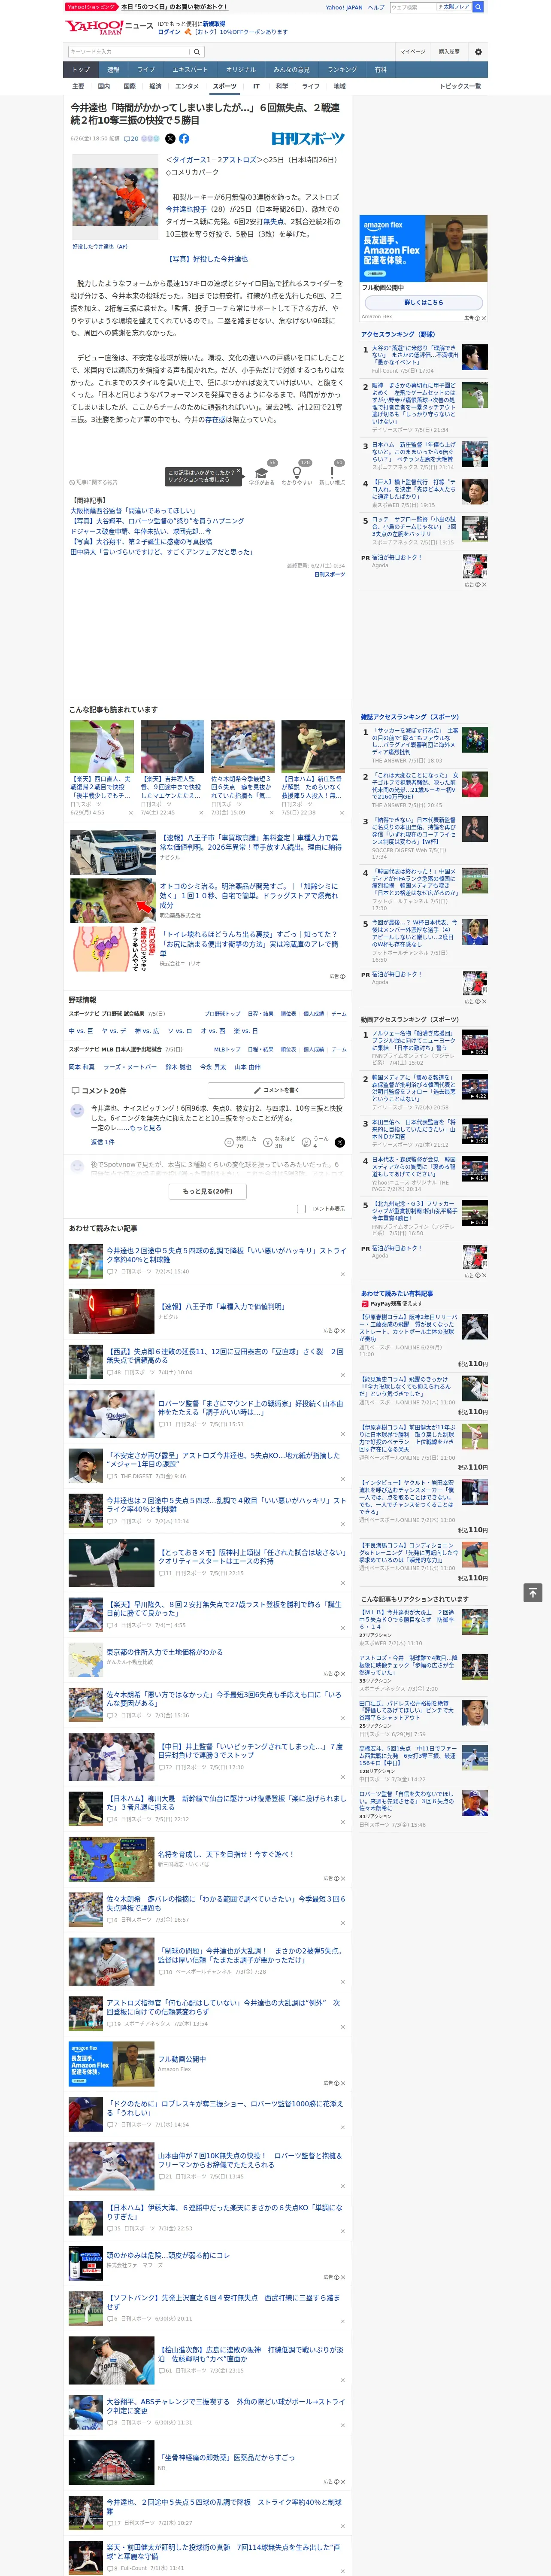Play the video thumbnail with 4:22 duration
The width and height of the screenshot is (551, 2576).
475,1087
